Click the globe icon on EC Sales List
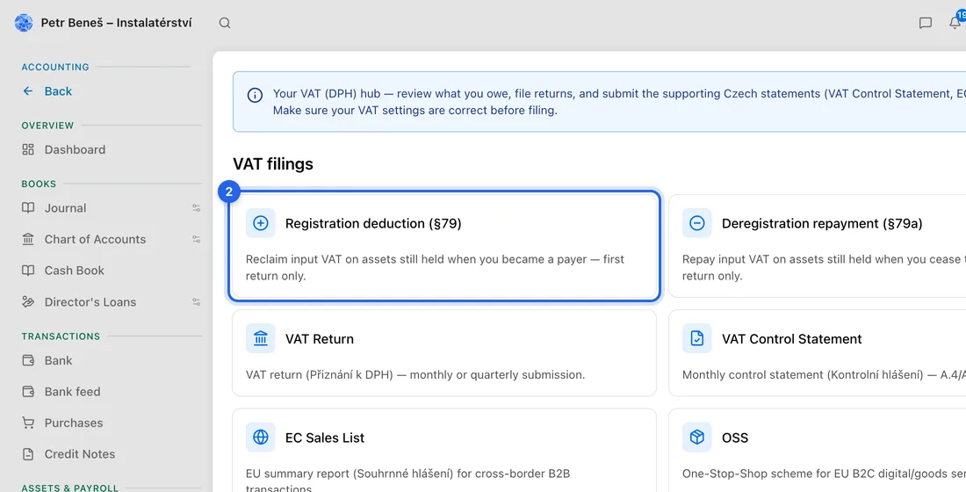This screenshot has width=966, height=492. [x=261, y=438]
